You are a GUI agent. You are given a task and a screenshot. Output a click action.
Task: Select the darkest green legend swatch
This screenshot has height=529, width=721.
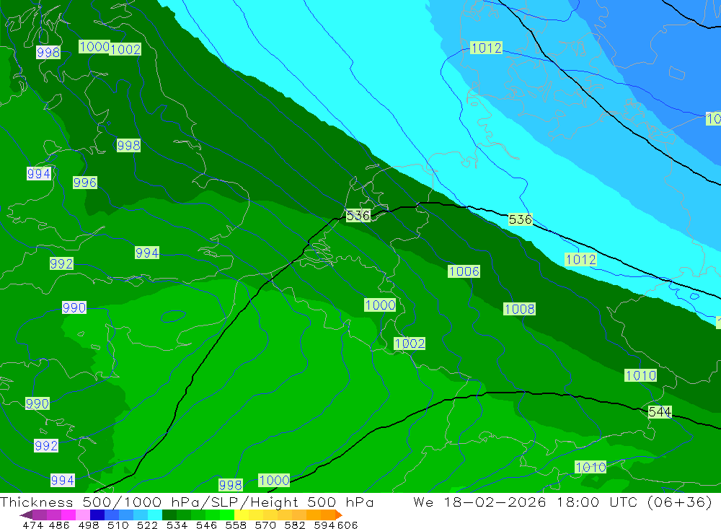coord(169,515)
